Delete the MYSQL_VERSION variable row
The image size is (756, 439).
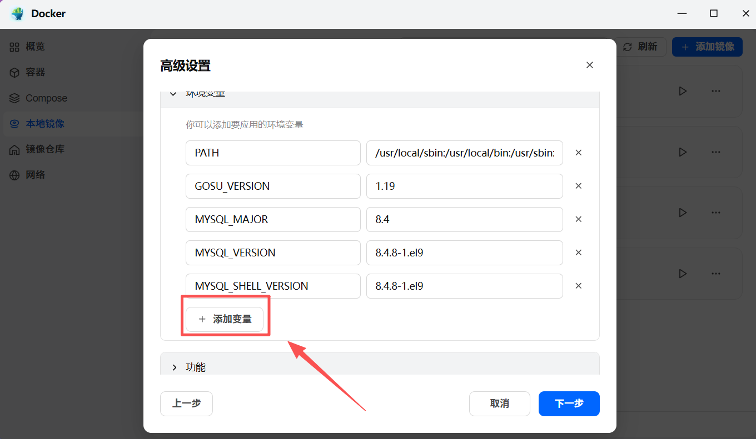(578, 253)
